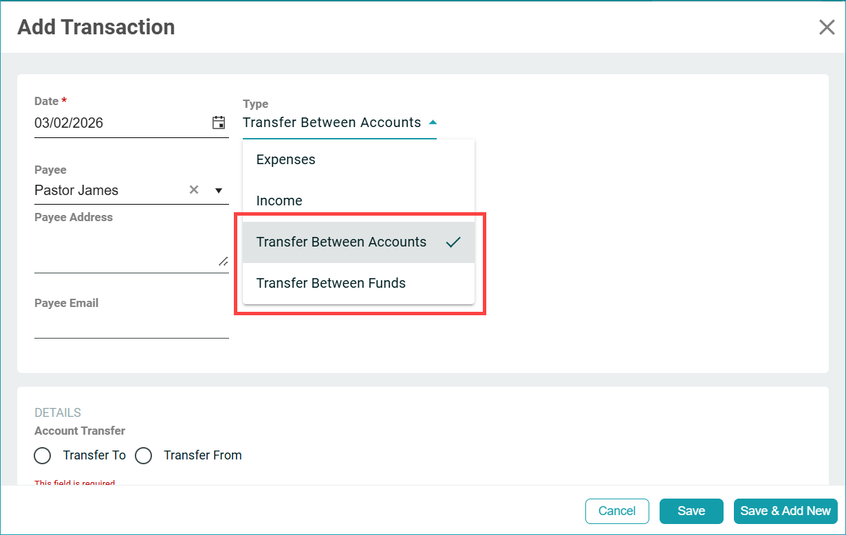The width and height of the screenshot is (846, 535).
Task: Collapse the Type dropdown using its caret
Action: tap(433, 123)
